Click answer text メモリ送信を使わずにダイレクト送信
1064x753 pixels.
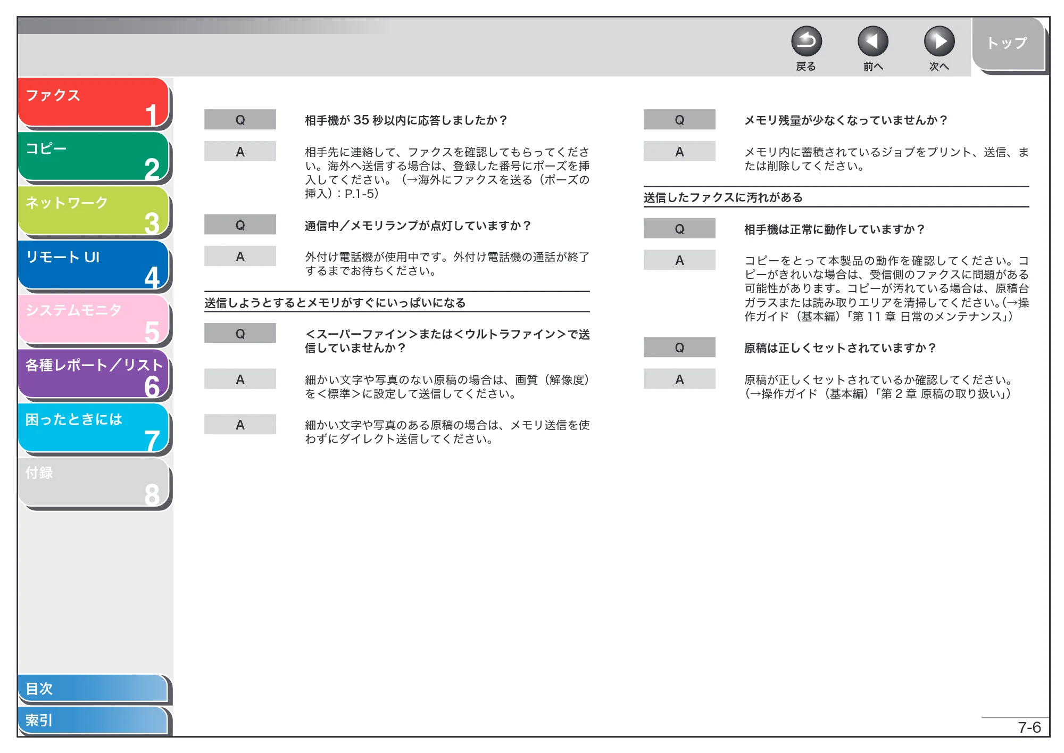coord(447,432)
